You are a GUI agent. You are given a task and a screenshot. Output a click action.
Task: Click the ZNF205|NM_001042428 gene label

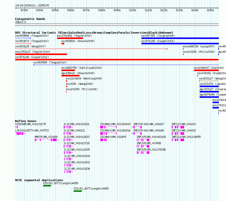tap(151, 137)
